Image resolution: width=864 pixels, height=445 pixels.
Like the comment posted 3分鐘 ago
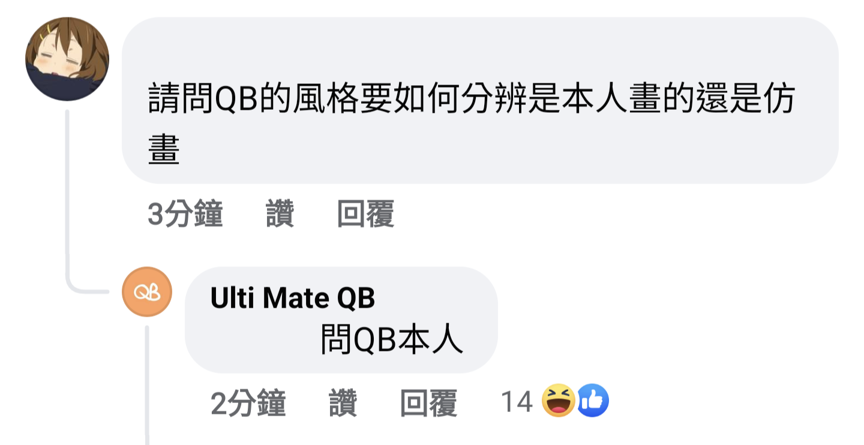[280, 214]
